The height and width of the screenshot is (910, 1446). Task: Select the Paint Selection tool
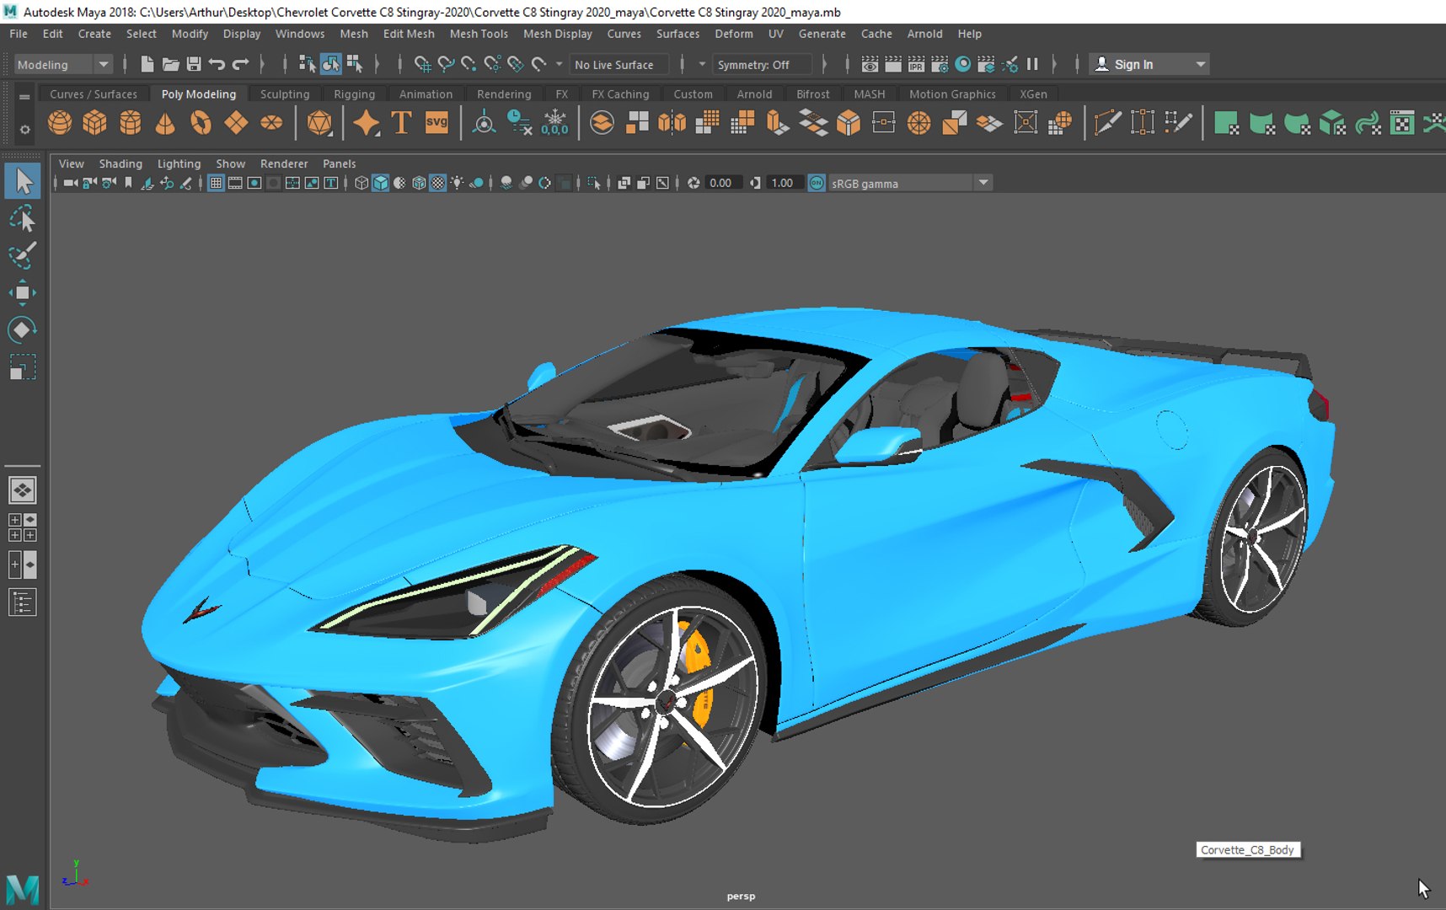coord(23,255)
